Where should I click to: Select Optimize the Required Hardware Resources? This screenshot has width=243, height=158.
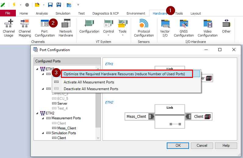[124, 74]
